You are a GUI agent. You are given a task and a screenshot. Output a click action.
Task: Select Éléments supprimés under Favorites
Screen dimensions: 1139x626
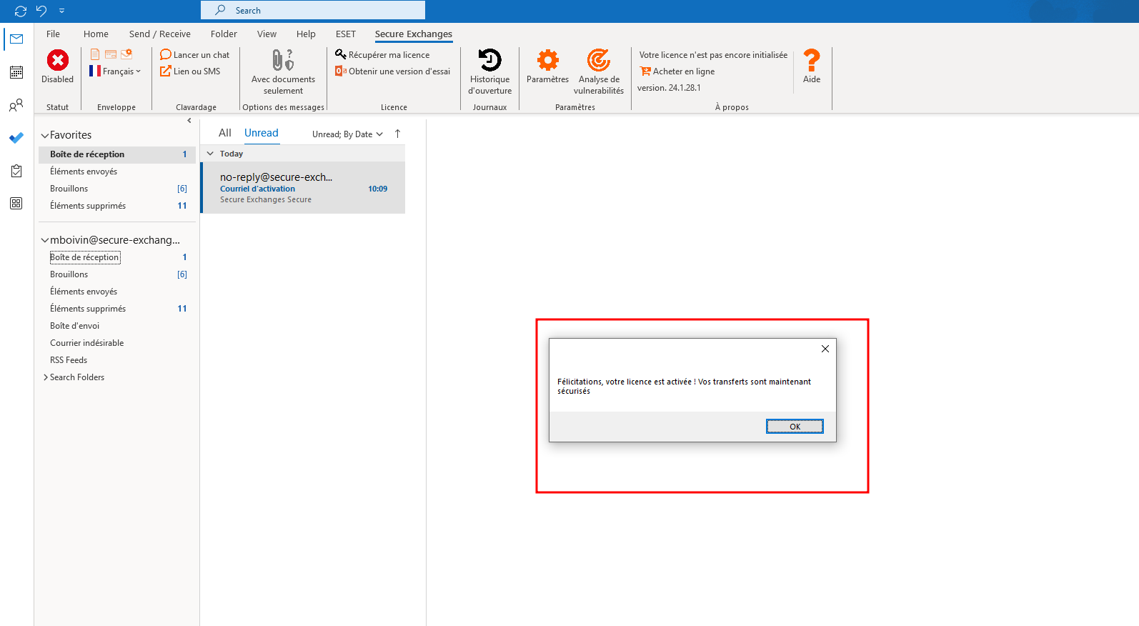point(117,206)
